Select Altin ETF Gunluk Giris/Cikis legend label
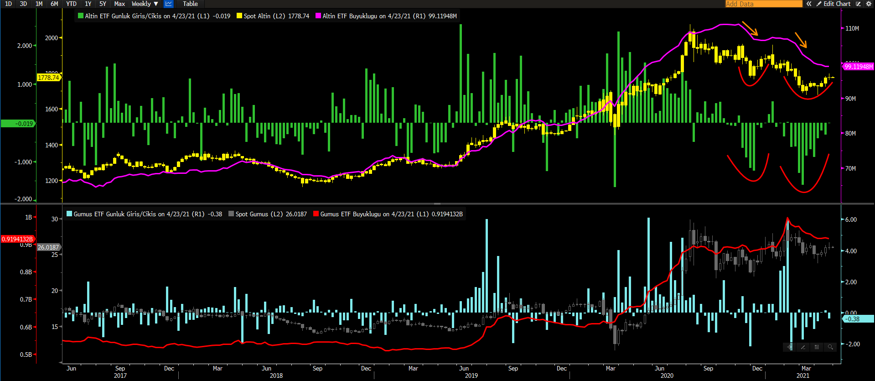Viewport: 875px width, 381px height. click(157, 16)
